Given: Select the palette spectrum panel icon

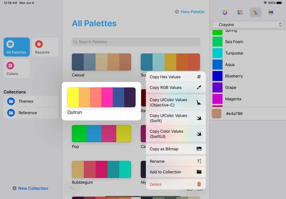Looking at the screenshot, I should pyautogui.click(x=271, y=12).
